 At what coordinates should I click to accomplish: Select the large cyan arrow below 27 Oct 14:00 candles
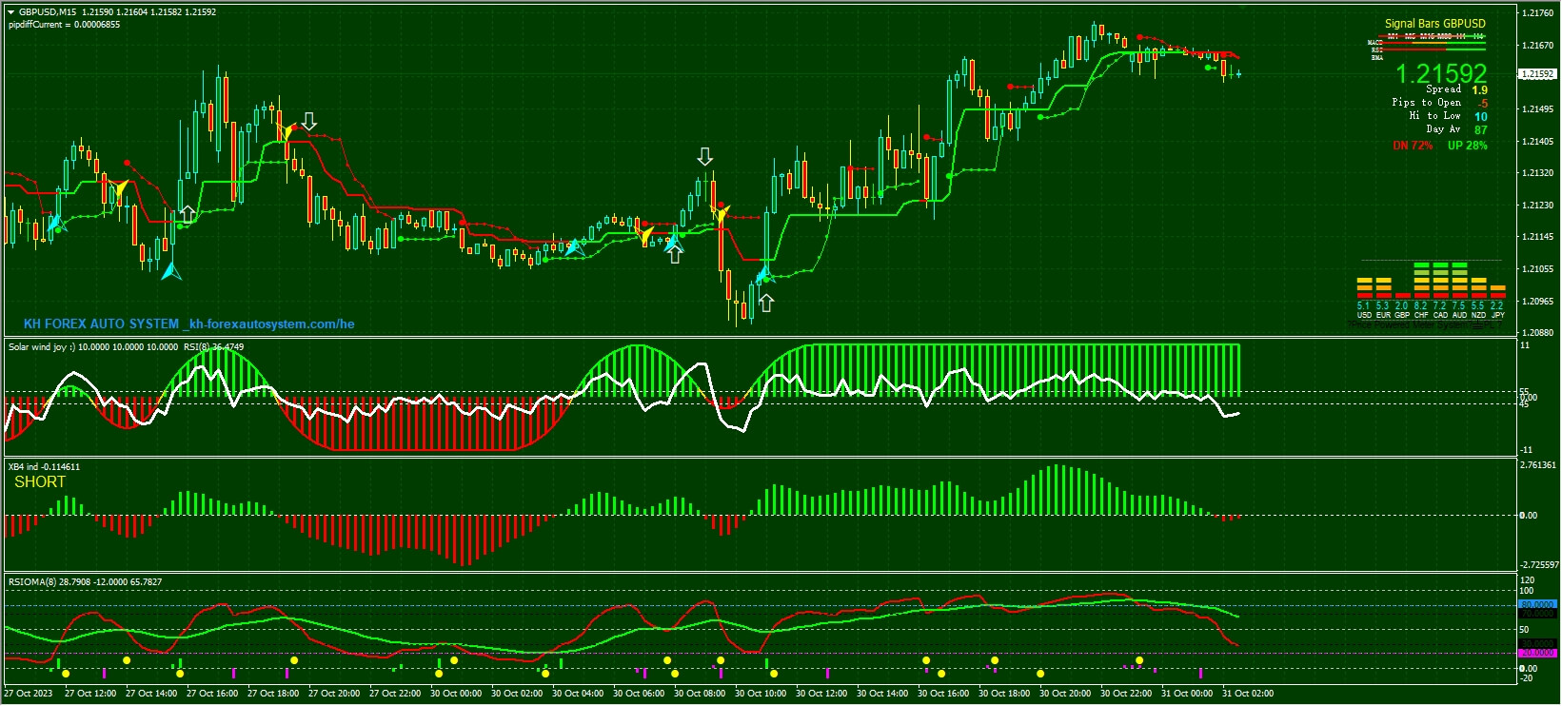click(x=171, y=270)
